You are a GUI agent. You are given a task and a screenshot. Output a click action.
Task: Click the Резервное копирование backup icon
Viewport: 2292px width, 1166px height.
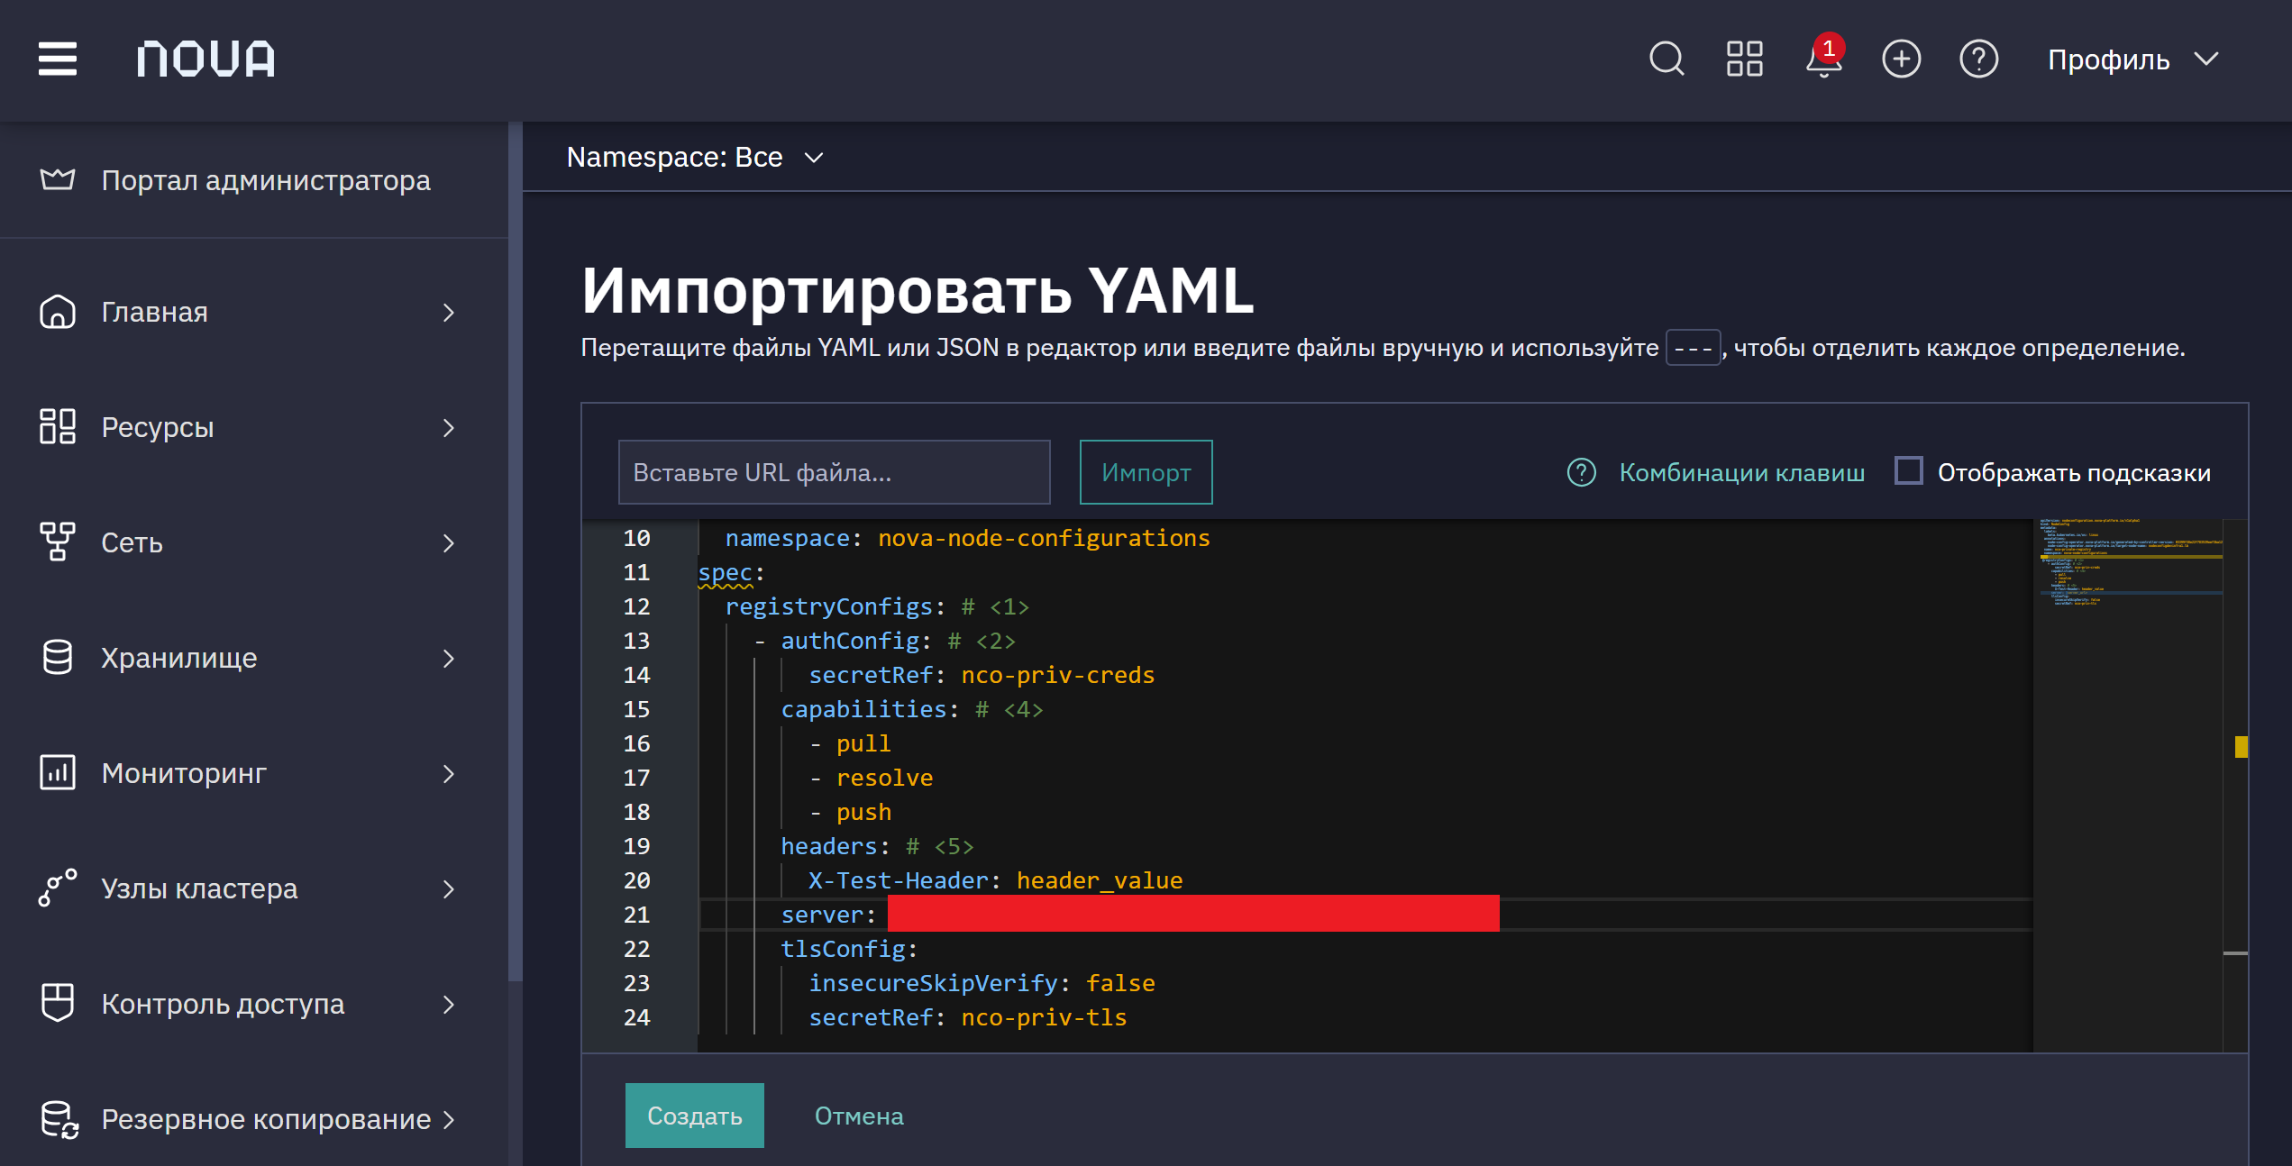(59, 1120)
